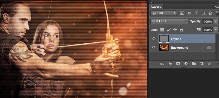Create new fill or adjustment layer
219x98 pixels.
click(x=186, y=64)
